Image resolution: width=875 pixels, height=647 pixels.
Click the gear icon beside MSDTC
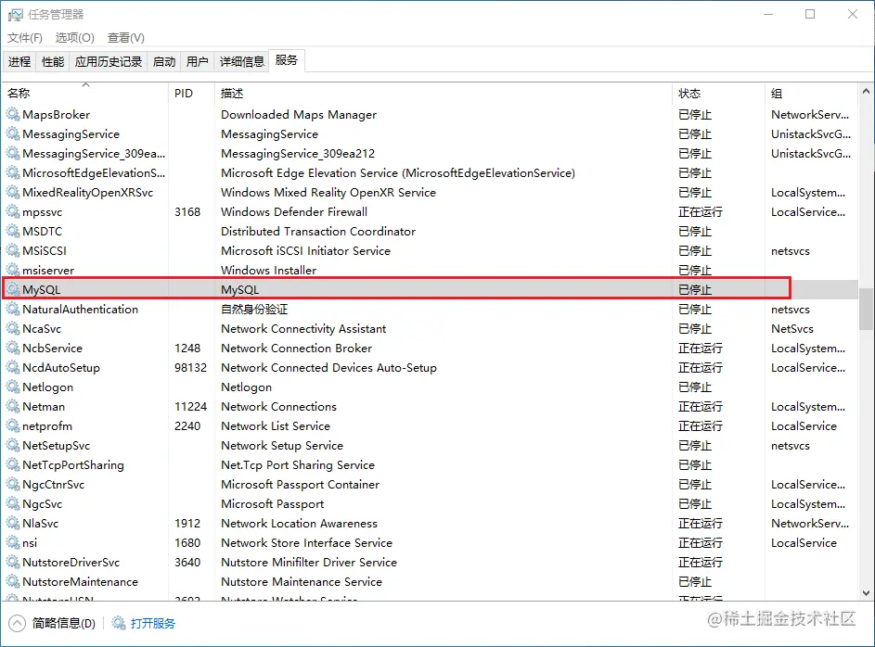click(13, 232)
